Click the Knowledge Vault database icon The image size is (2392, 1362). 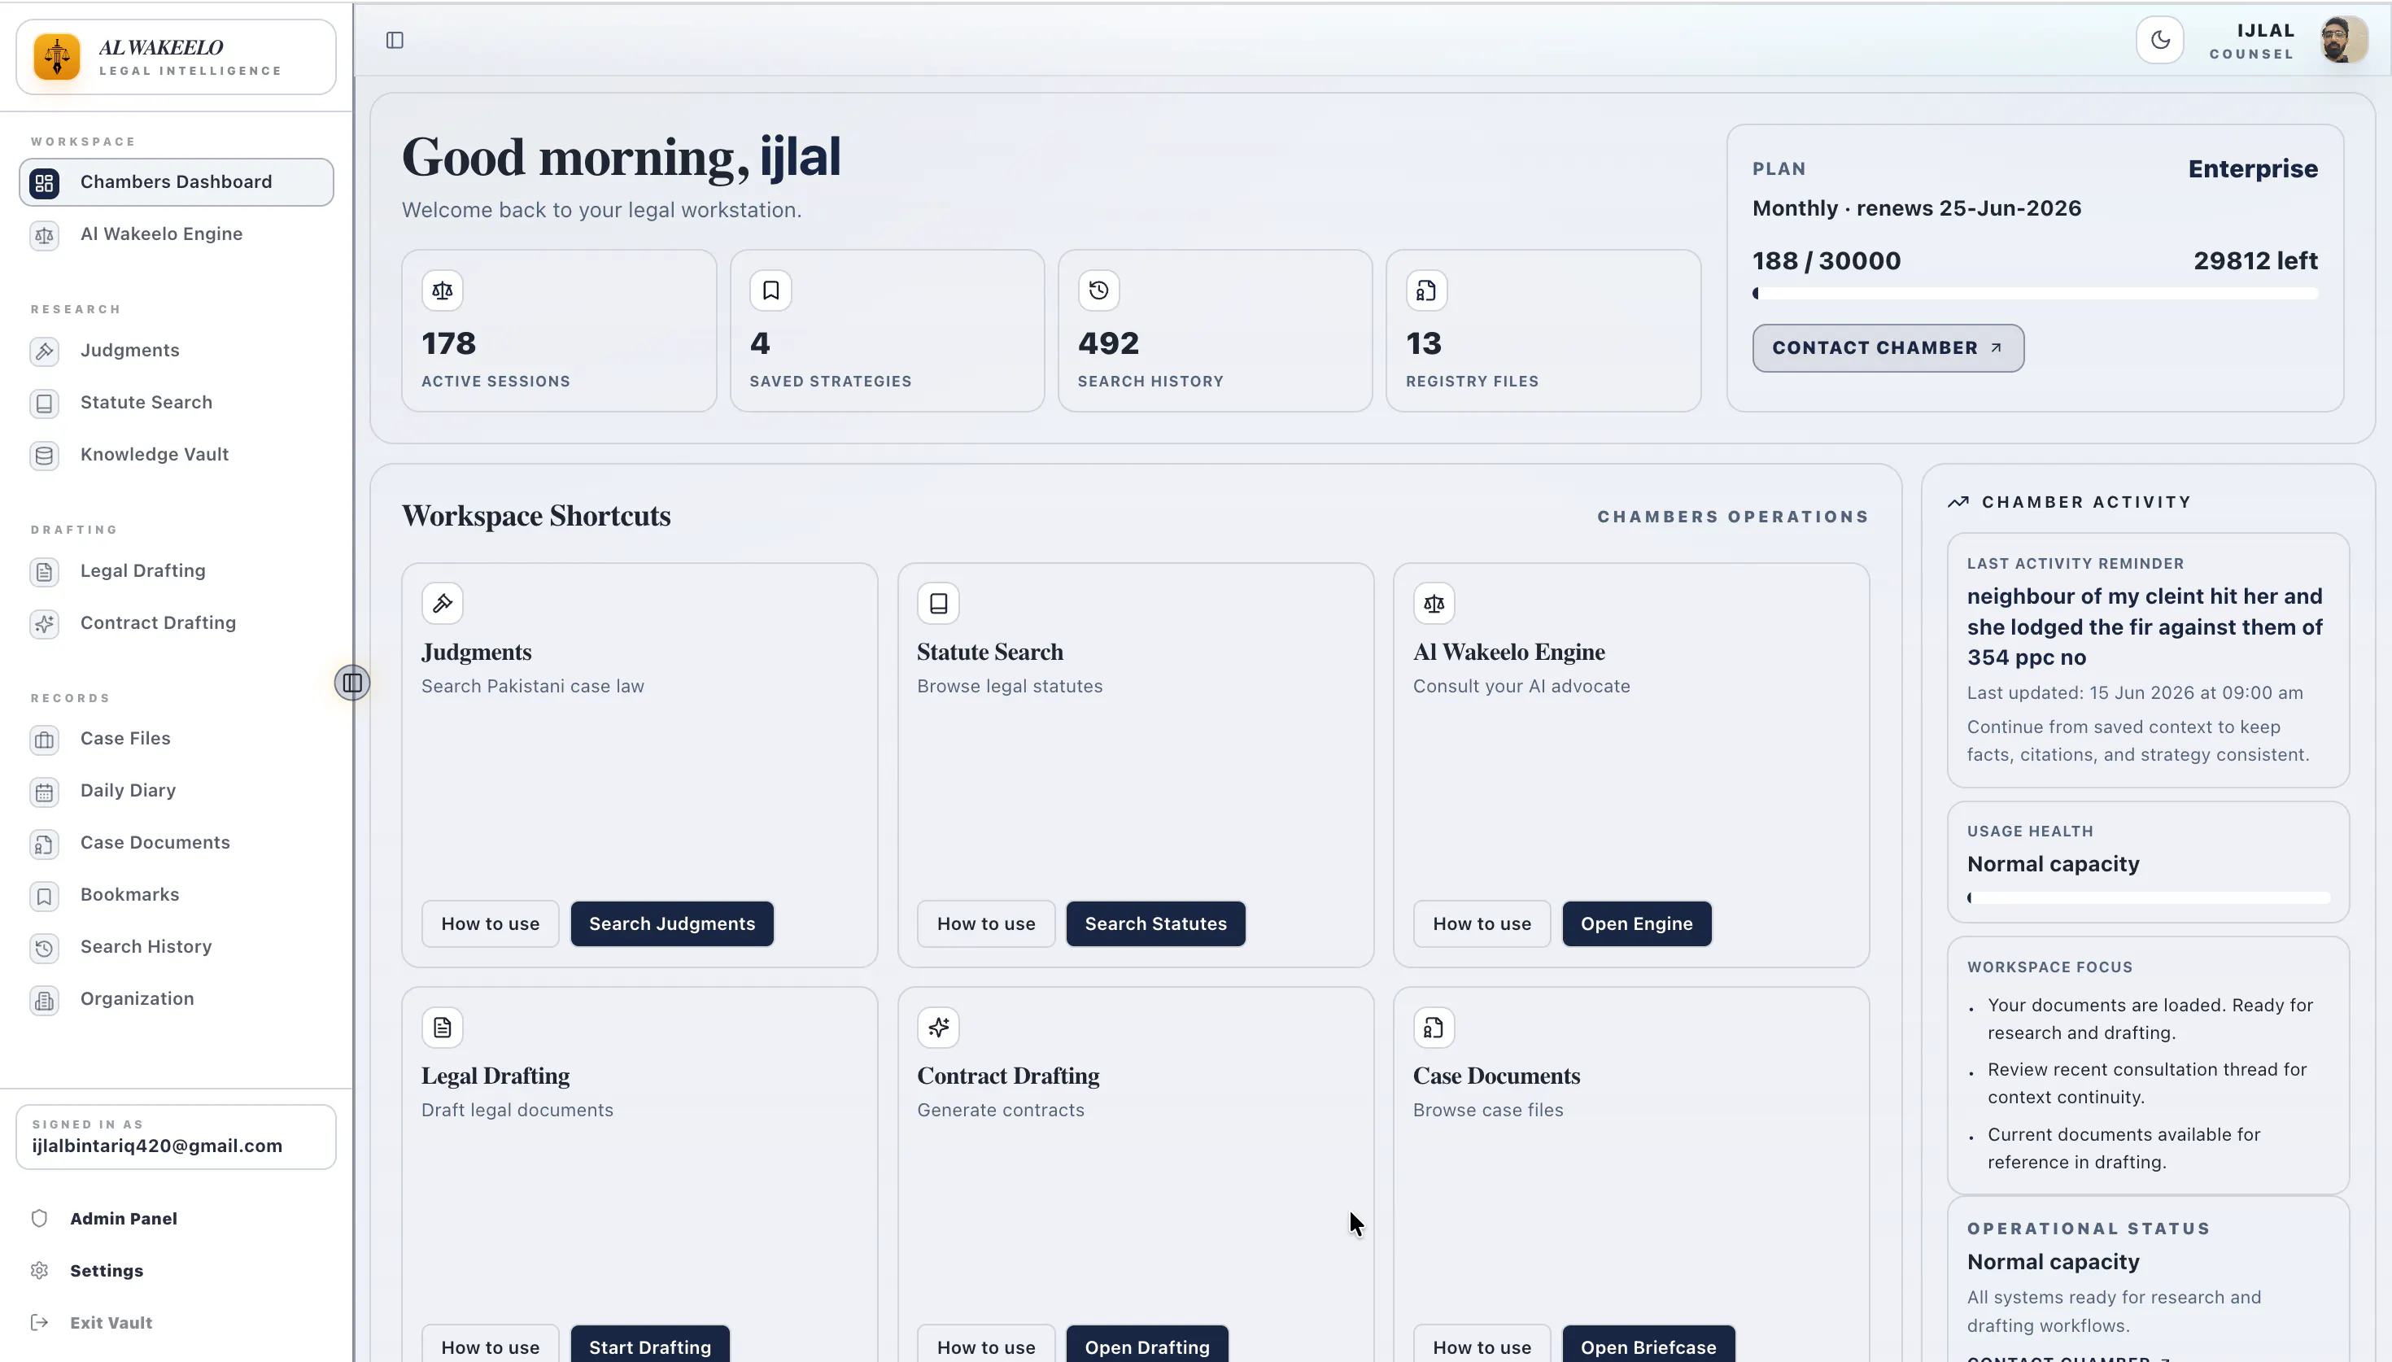[x=44, y=456]
